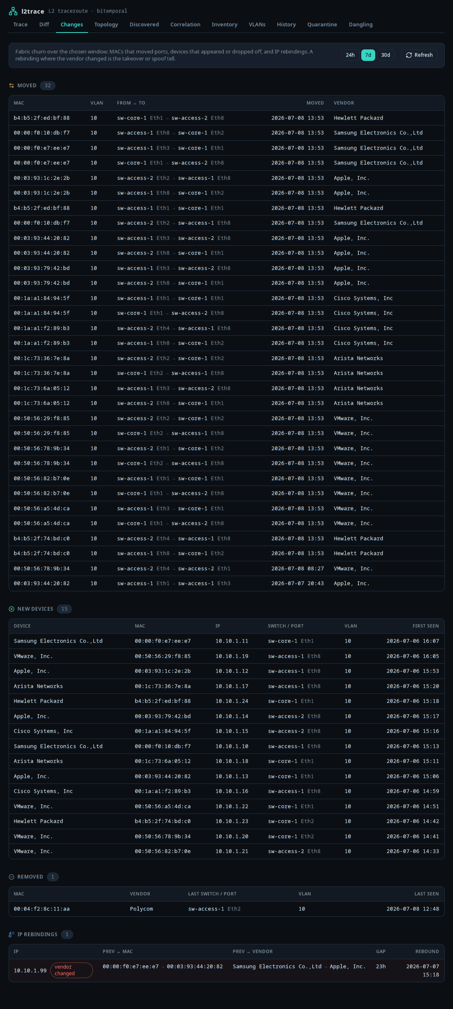
Task: Click the New Devices count badge 15
Action: [x=64, y=609]
